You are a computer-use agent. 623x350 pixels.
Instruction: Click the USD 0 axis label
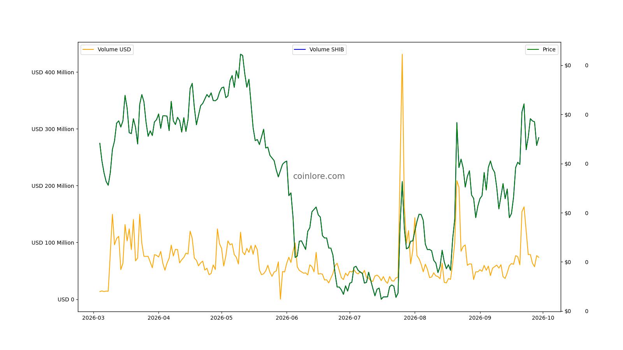(66, 299)
